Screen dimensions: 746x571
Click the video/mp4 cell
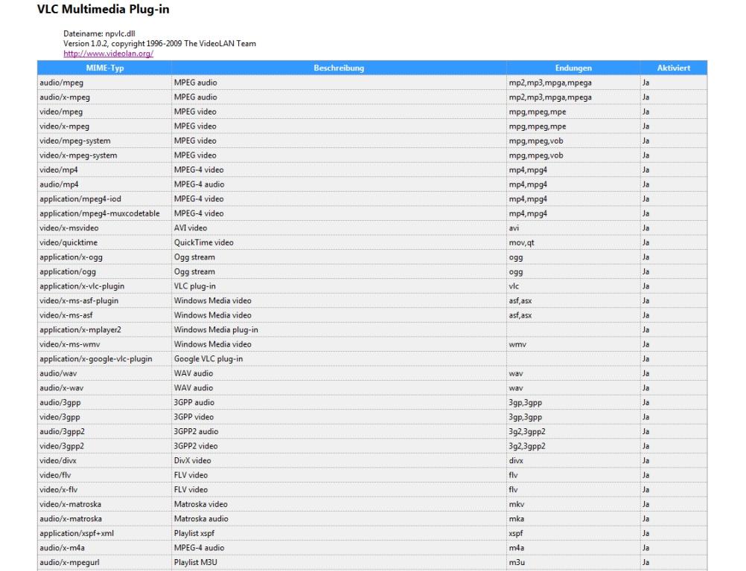(105, 170)
